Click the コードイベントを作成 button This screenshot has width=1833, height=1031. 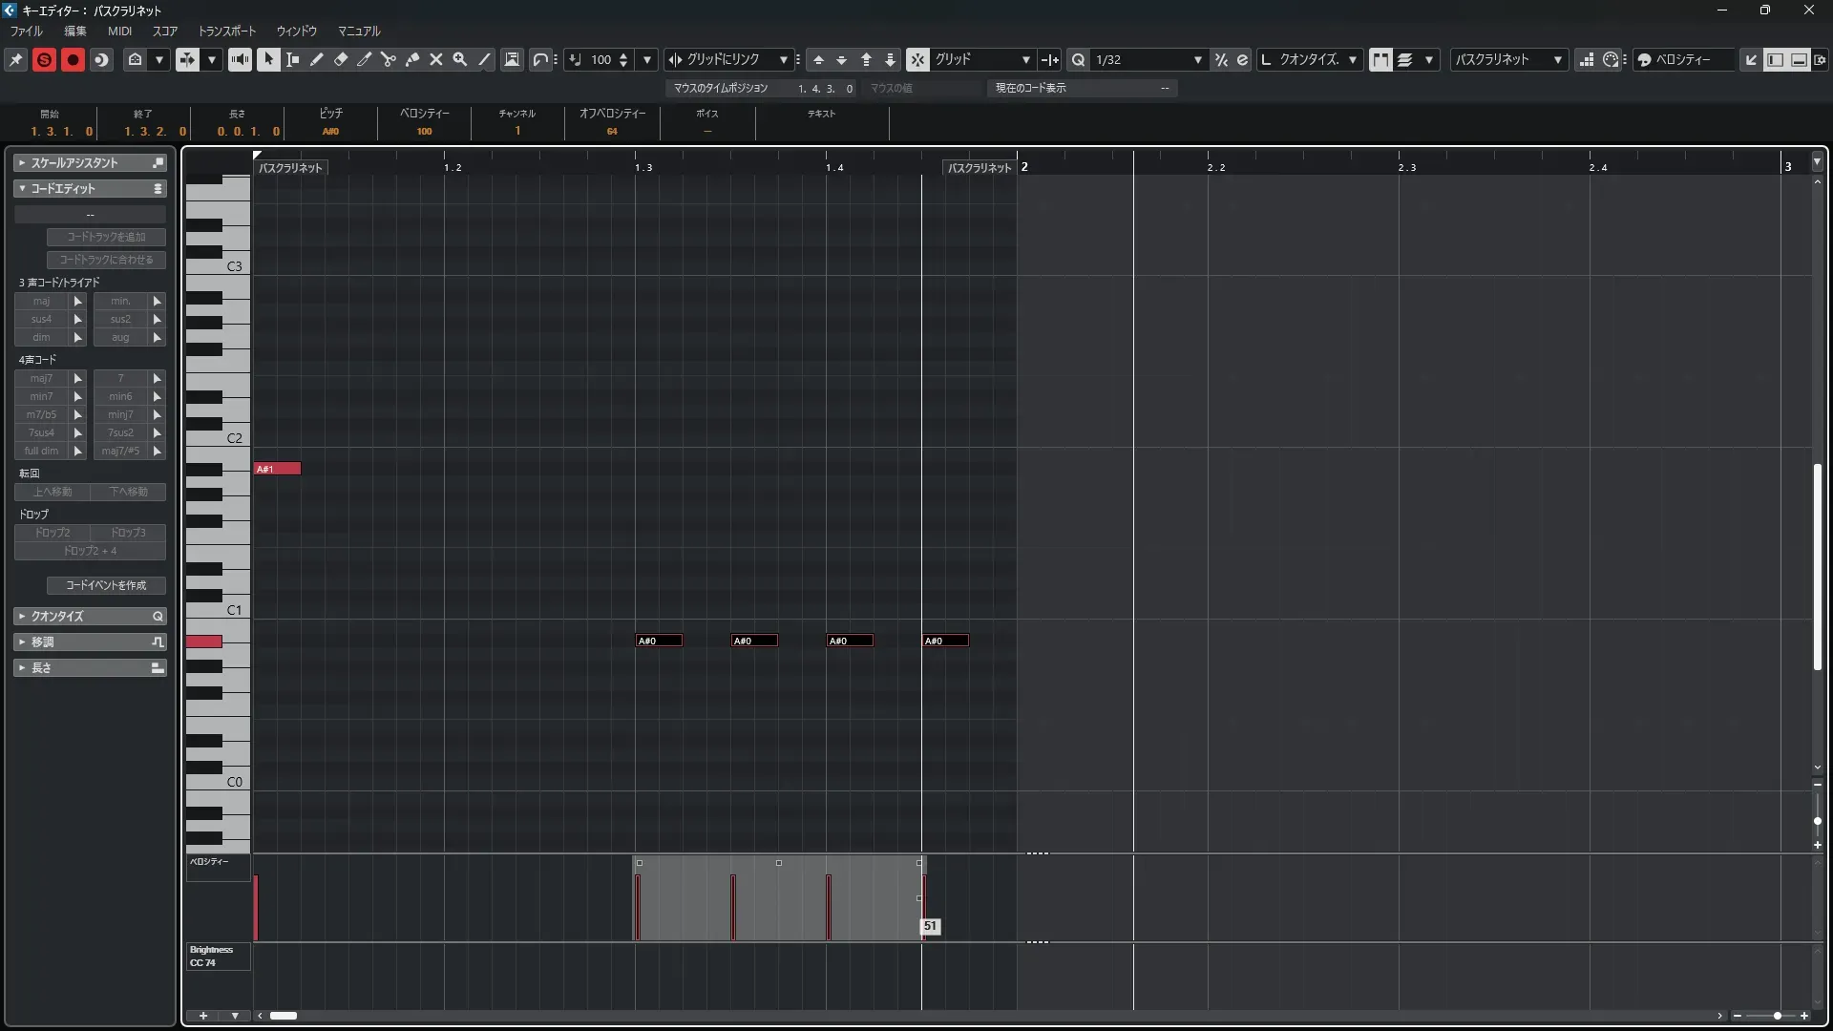(106, 585)
